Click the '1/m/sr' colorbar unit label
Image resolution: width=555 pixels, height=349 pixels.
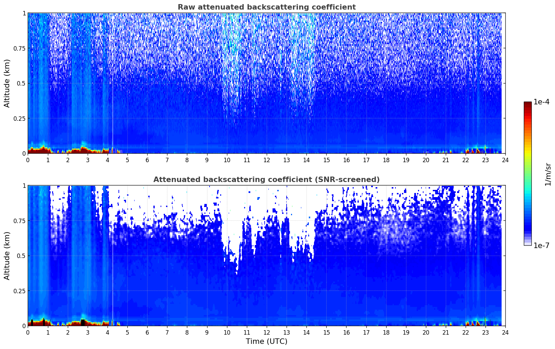pos(548,174)
